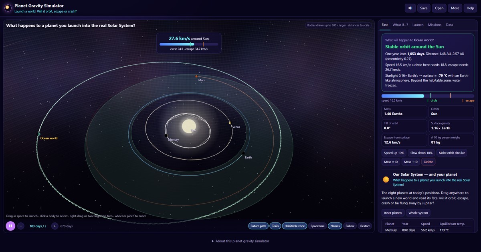The height and width of the screenshot is (252, 481).
Task: Toggle the Spacetime grid
Action: [x=317, y=226]
